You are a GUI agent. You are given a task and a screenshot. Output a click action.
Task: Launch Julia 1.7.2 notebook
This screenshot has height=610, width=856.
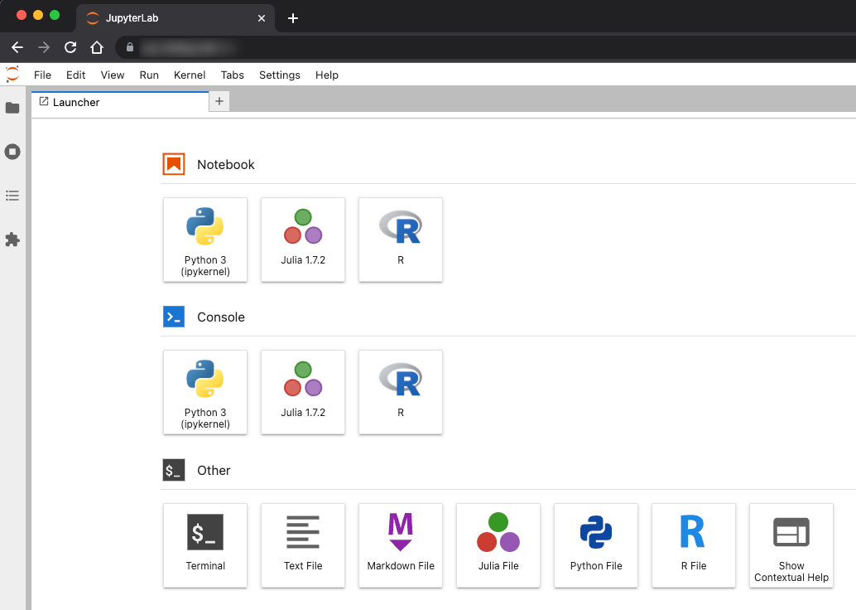[303, 240]
